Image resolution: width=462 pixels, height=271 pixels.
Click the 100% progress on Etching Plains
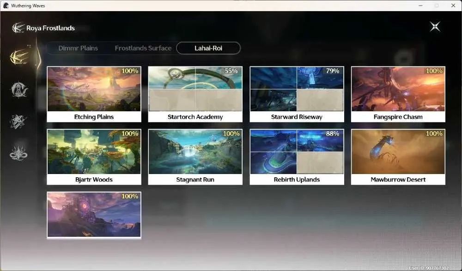(x=130, y=71)
